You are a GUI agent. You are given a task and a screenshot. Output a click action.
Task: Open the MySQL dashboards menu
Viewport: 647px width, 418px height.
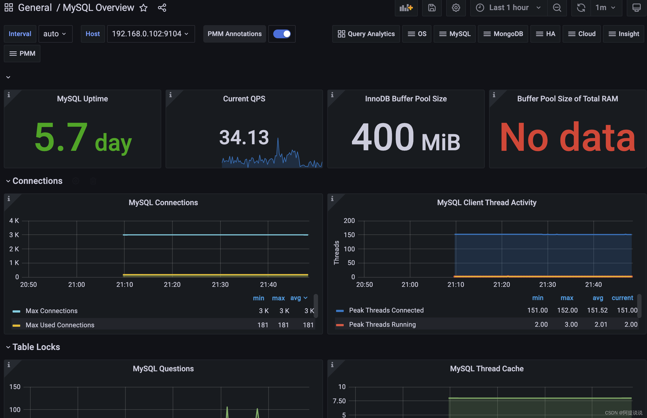(454, 34)
